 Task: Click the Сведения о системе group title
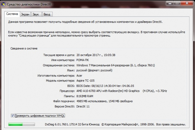point(24,48)
